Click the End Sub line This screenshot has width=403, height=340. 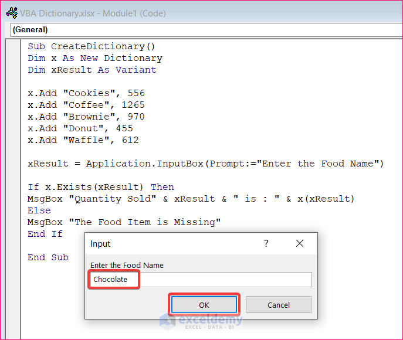pyautogui.click(x=48, y=257)
